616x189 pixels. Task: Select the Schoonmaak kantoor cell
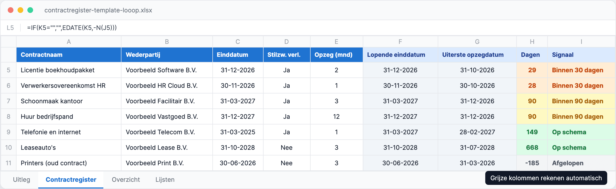(x=69, y=101)
